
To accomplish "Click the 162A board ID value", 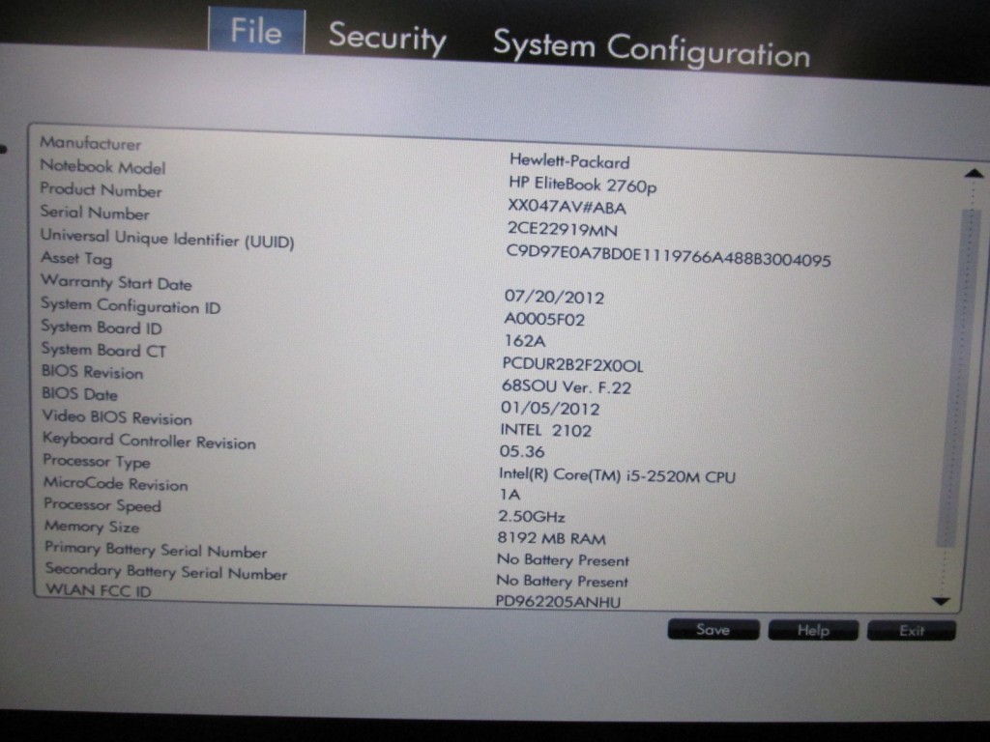I will tap(525, 341).
